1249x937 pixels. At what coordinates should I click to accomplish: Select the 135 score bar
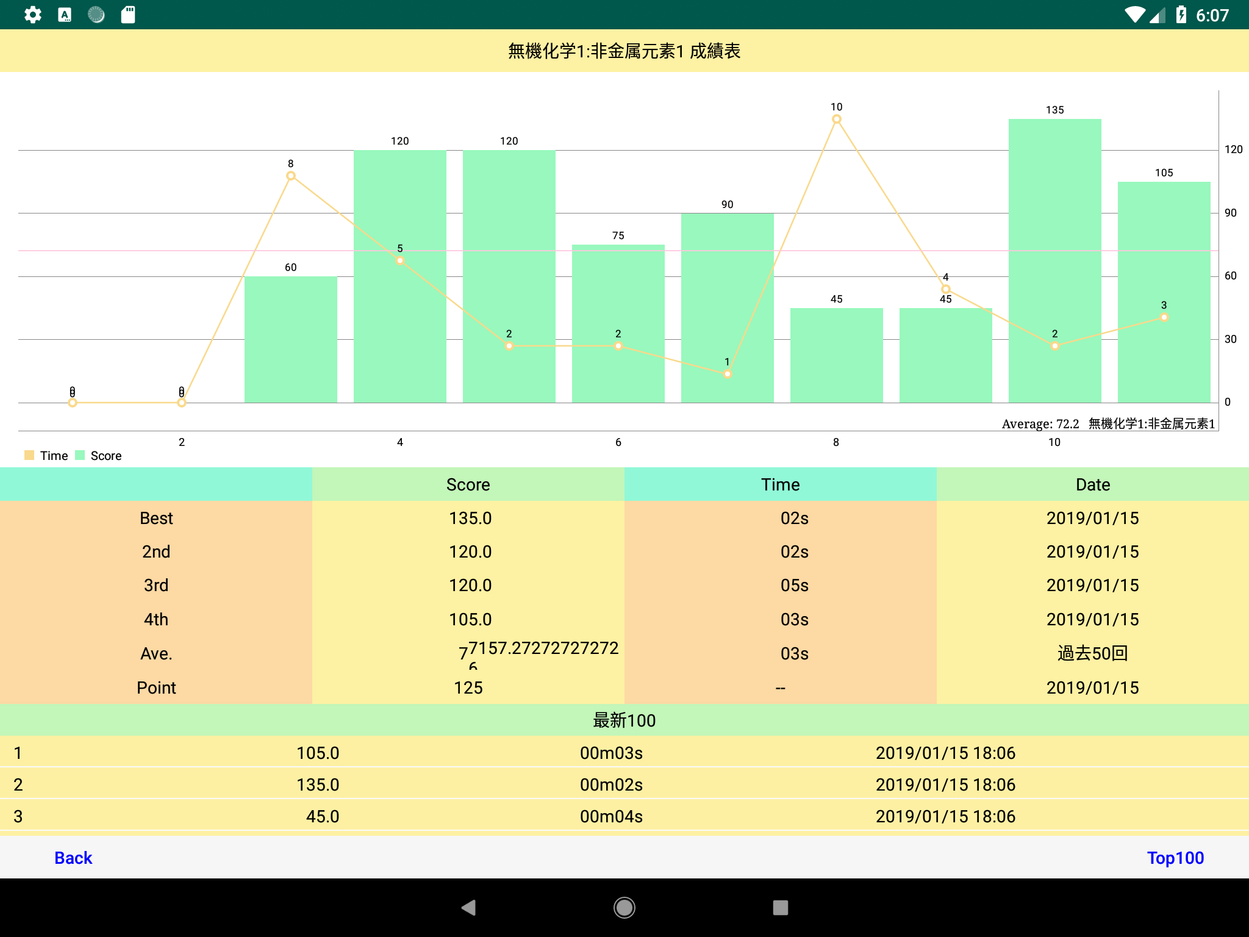pos(1055,261)
